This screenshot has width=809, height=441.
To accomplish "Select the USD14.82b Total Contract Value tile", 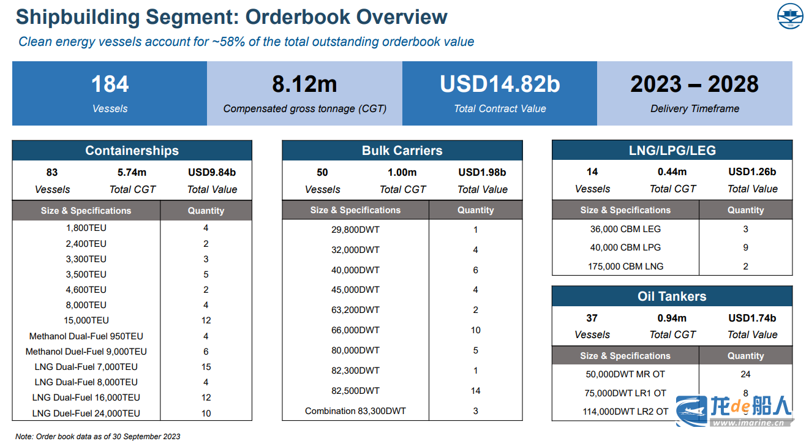I will tap(499, 93).
